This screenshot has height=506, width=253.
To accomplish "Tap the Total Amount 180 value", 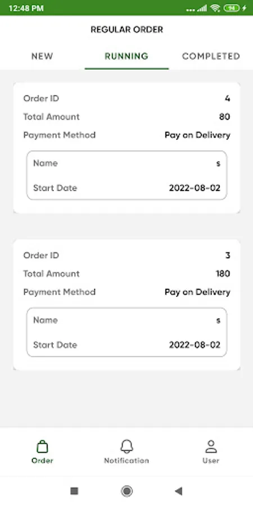I will pyautogui.click(x=223, y=274).
